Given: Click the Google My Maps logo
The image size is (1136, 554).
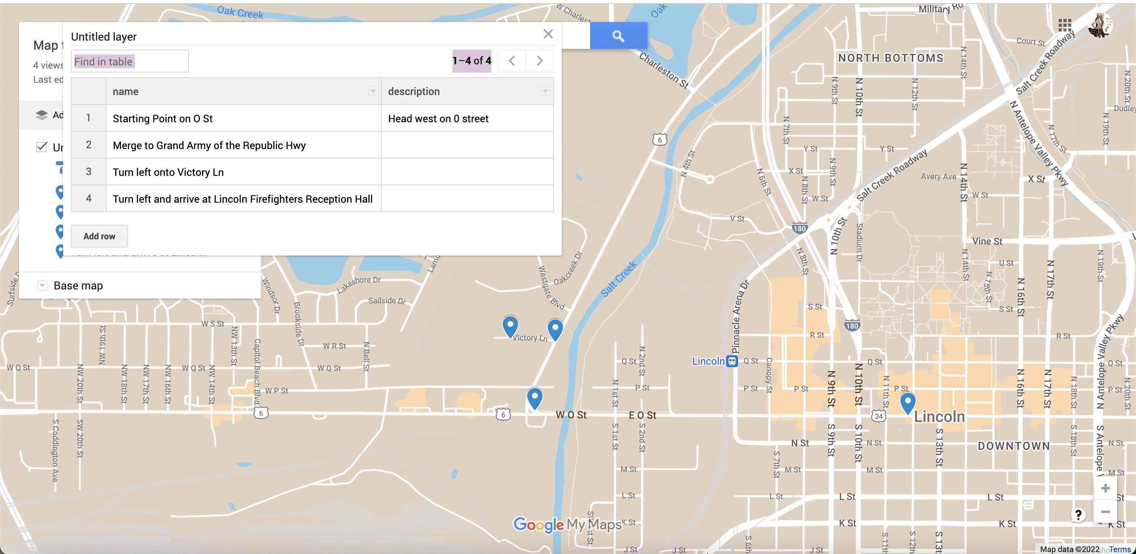Looking at the screenshot, I should pos(568,524).
